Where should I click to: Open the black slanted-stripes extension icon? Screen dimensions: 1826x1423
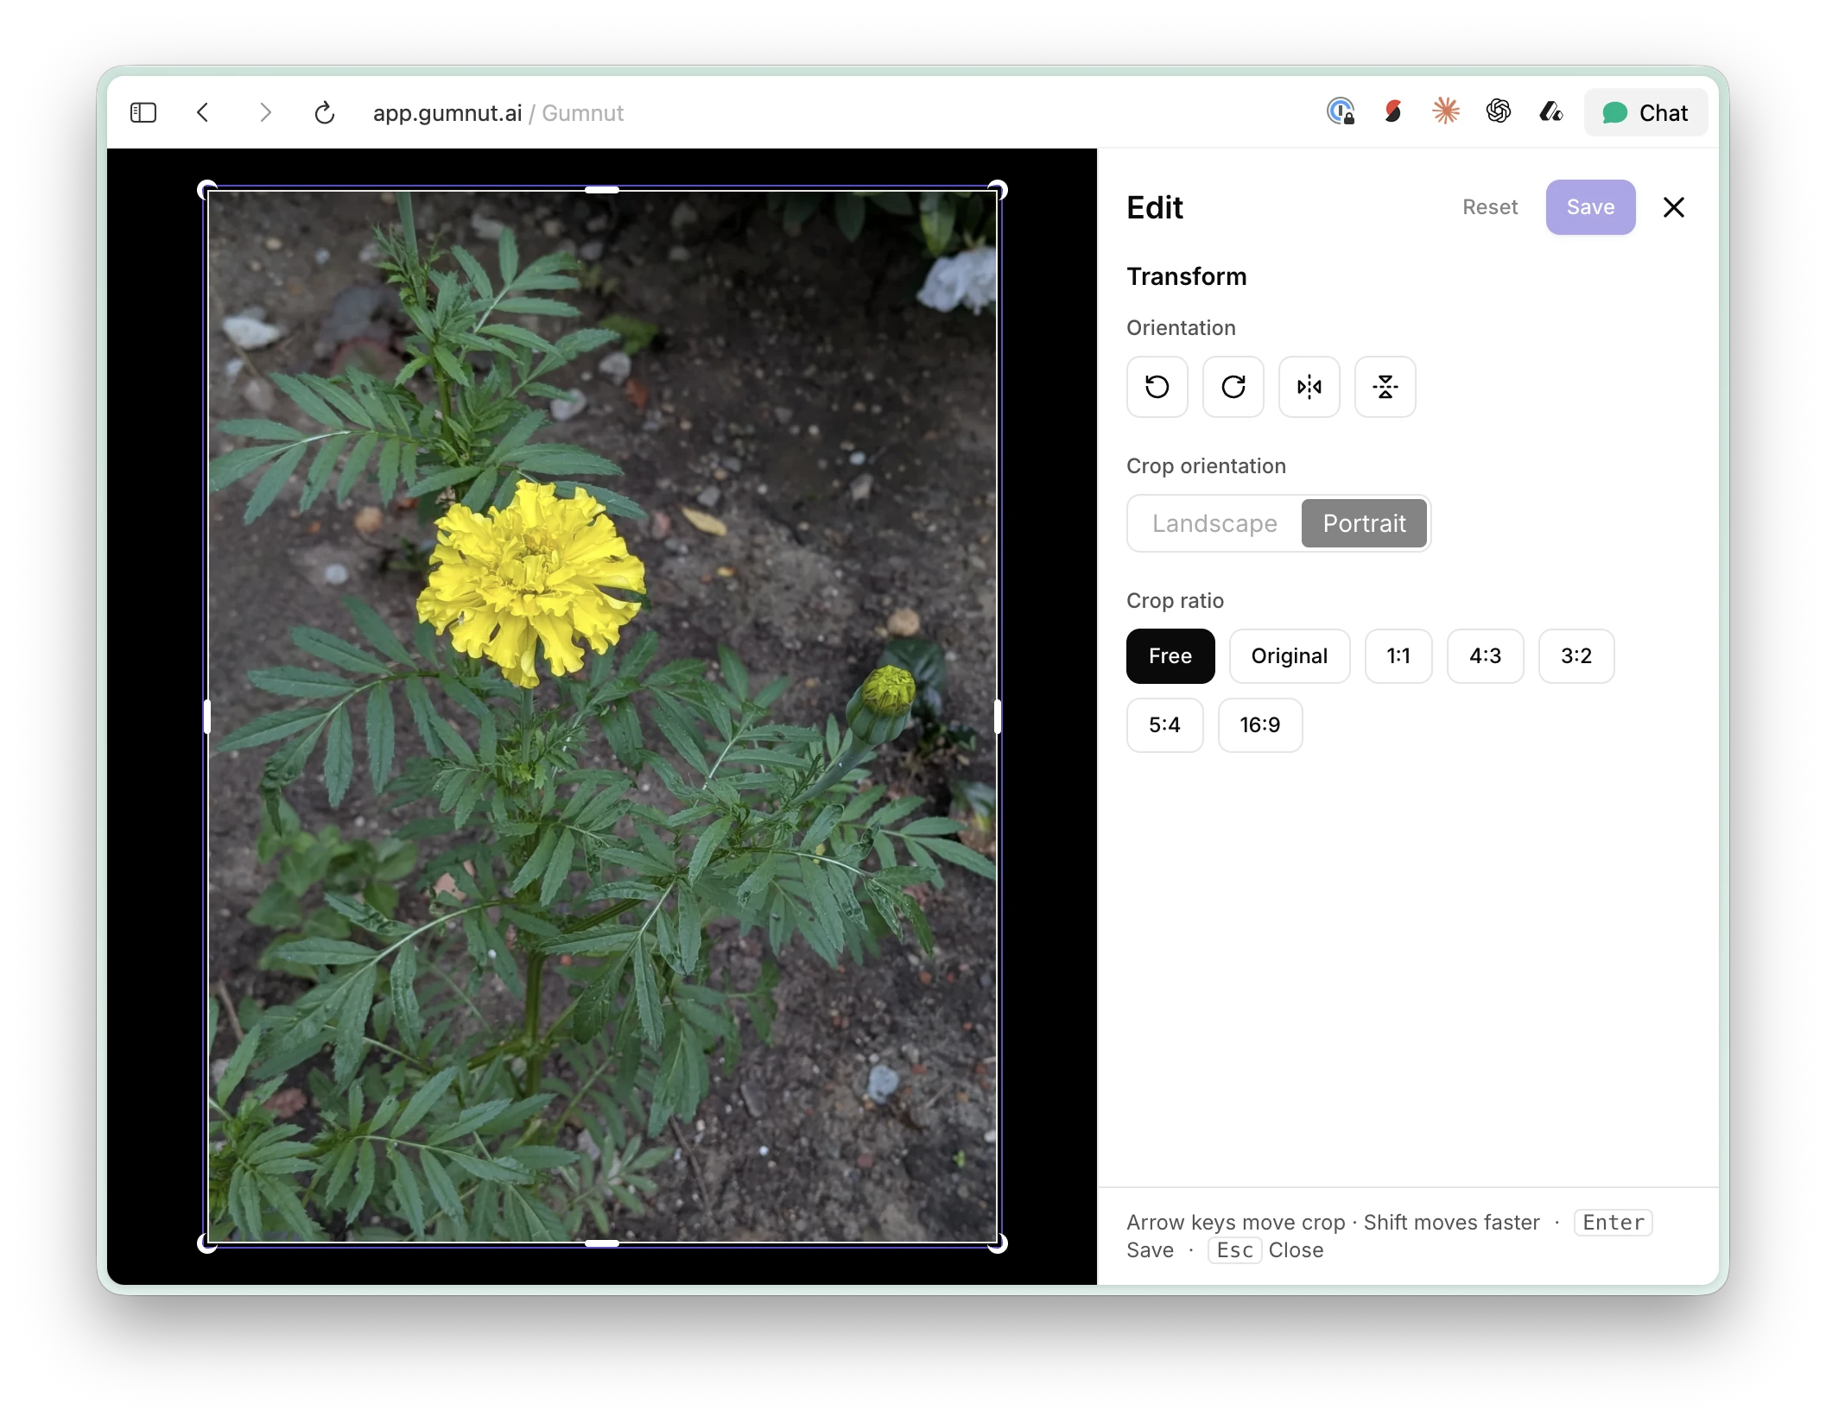[x=1550, y=112]
